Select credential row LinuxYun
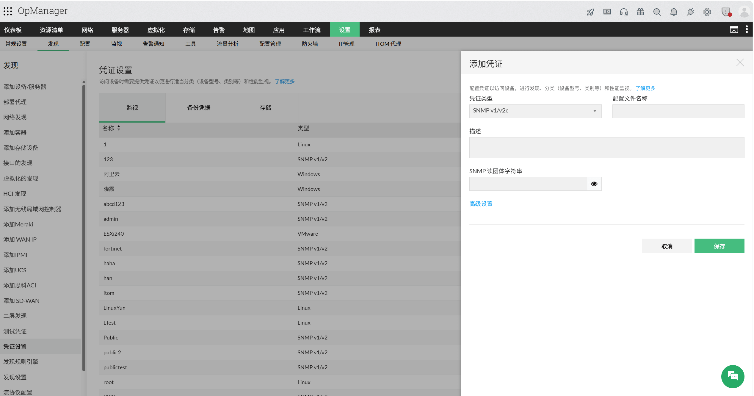The height and width of the screenshot is (396, 754). tap(280, 308)
